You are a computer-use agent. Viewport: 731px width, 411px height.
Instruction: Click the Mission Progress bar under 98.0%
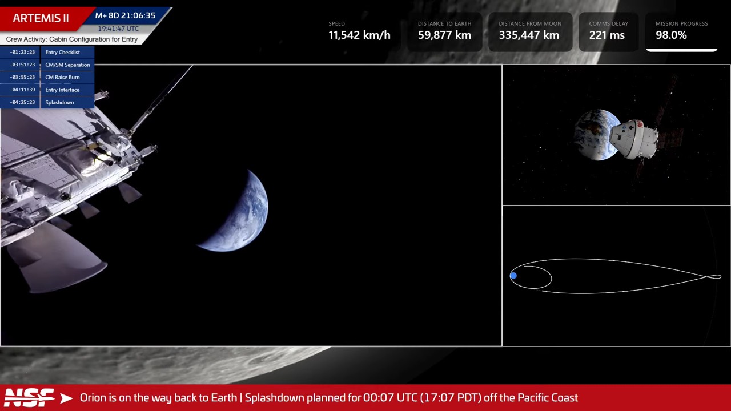point(681,50)
